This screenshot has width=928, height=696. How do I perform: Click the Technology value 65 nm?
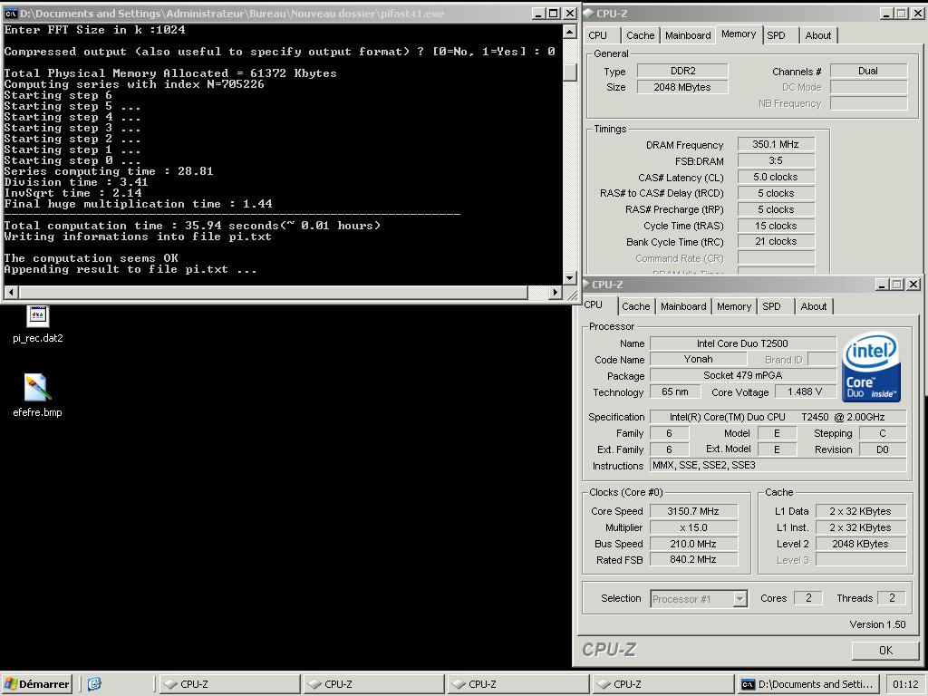[675, 391]
